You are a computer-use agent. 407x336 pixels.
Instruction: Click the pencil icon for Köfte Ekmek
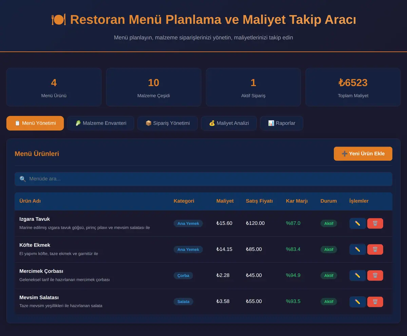click(357, 249)
